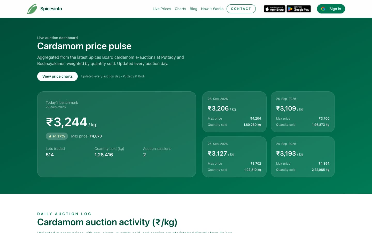The width and height of the screenshot is (372, 233).
Task: Select the 28-Sep-2026 price card
Action: (x=234, y=112)
